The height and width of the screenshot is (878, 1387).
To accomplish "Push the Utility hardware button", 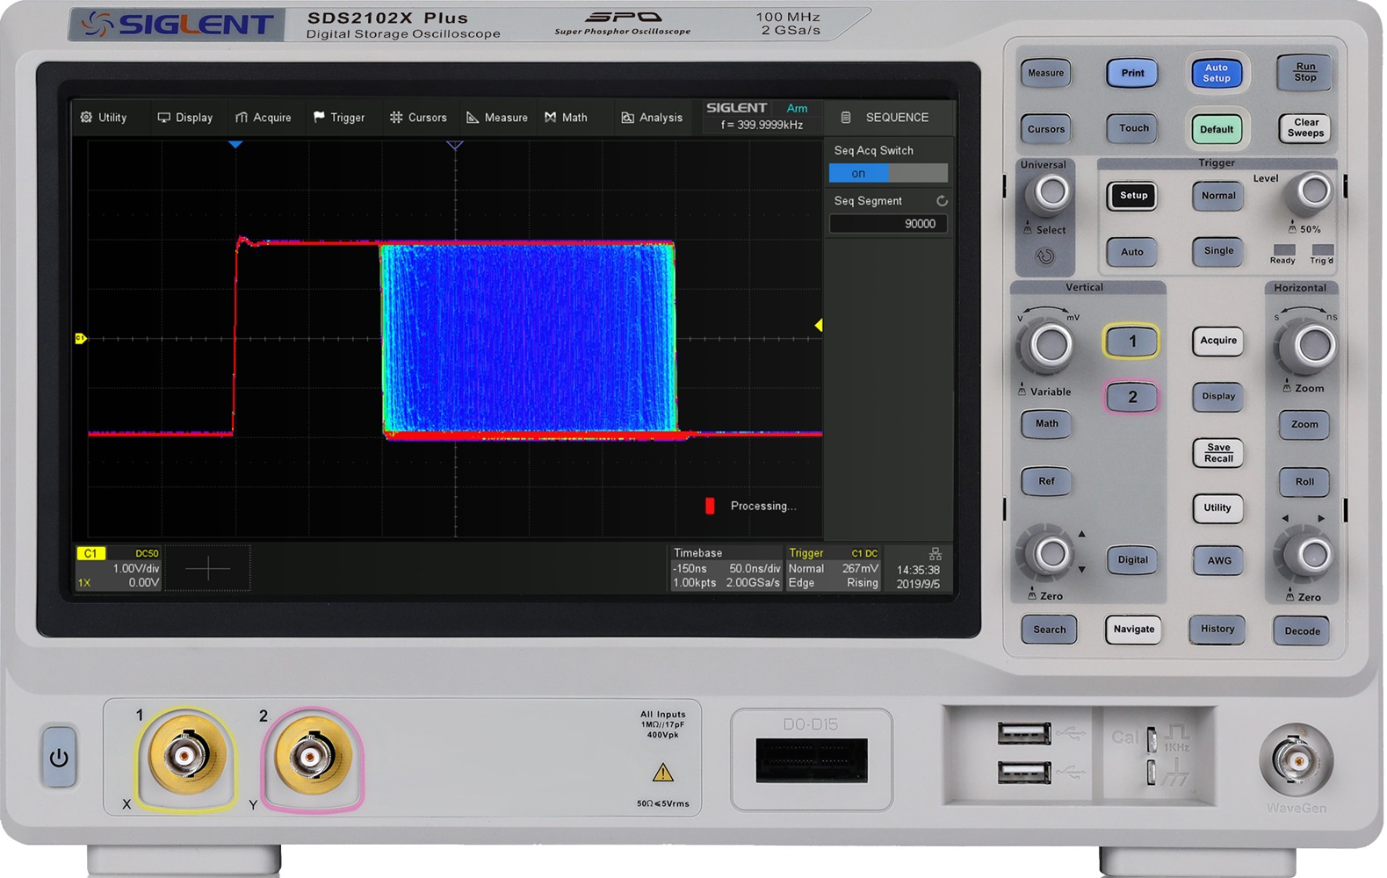I will pyautogui.click(x=1217, y=508).
